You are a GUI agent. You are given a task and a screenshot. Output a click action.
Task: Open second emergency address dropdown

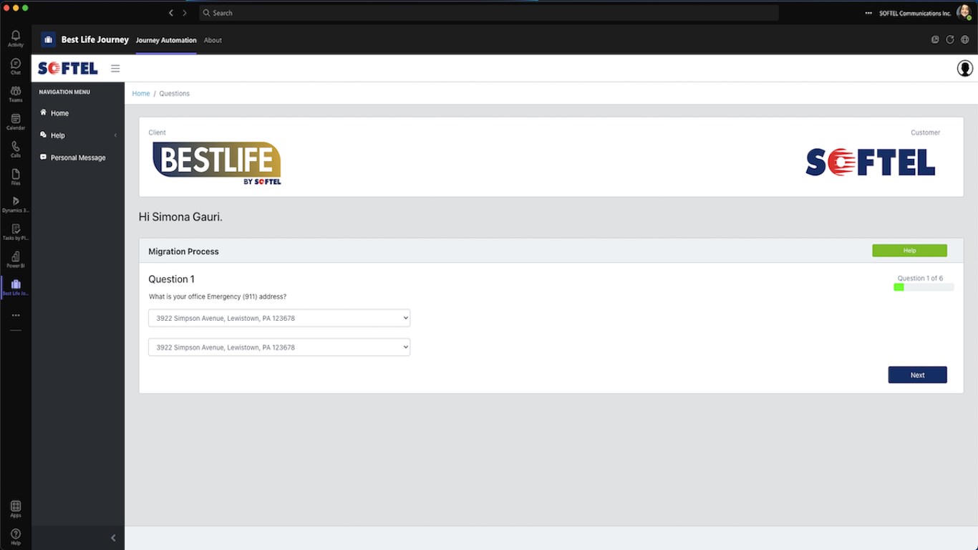[x=279, y=347]
